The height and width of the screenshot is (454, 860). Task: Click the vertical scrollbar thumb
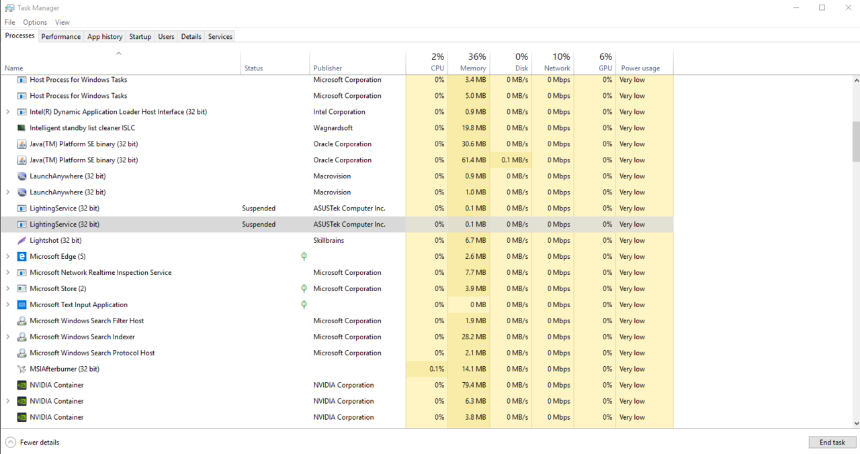pyautogui.click(x=856, y=141)
